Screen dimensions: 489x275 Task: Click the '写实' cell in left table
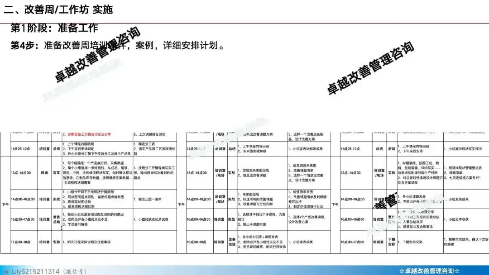[x=57, y=173]
